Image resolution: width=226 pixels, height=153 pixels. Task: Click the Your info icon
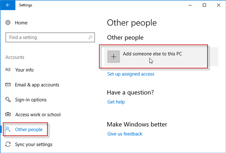point(8,70)
